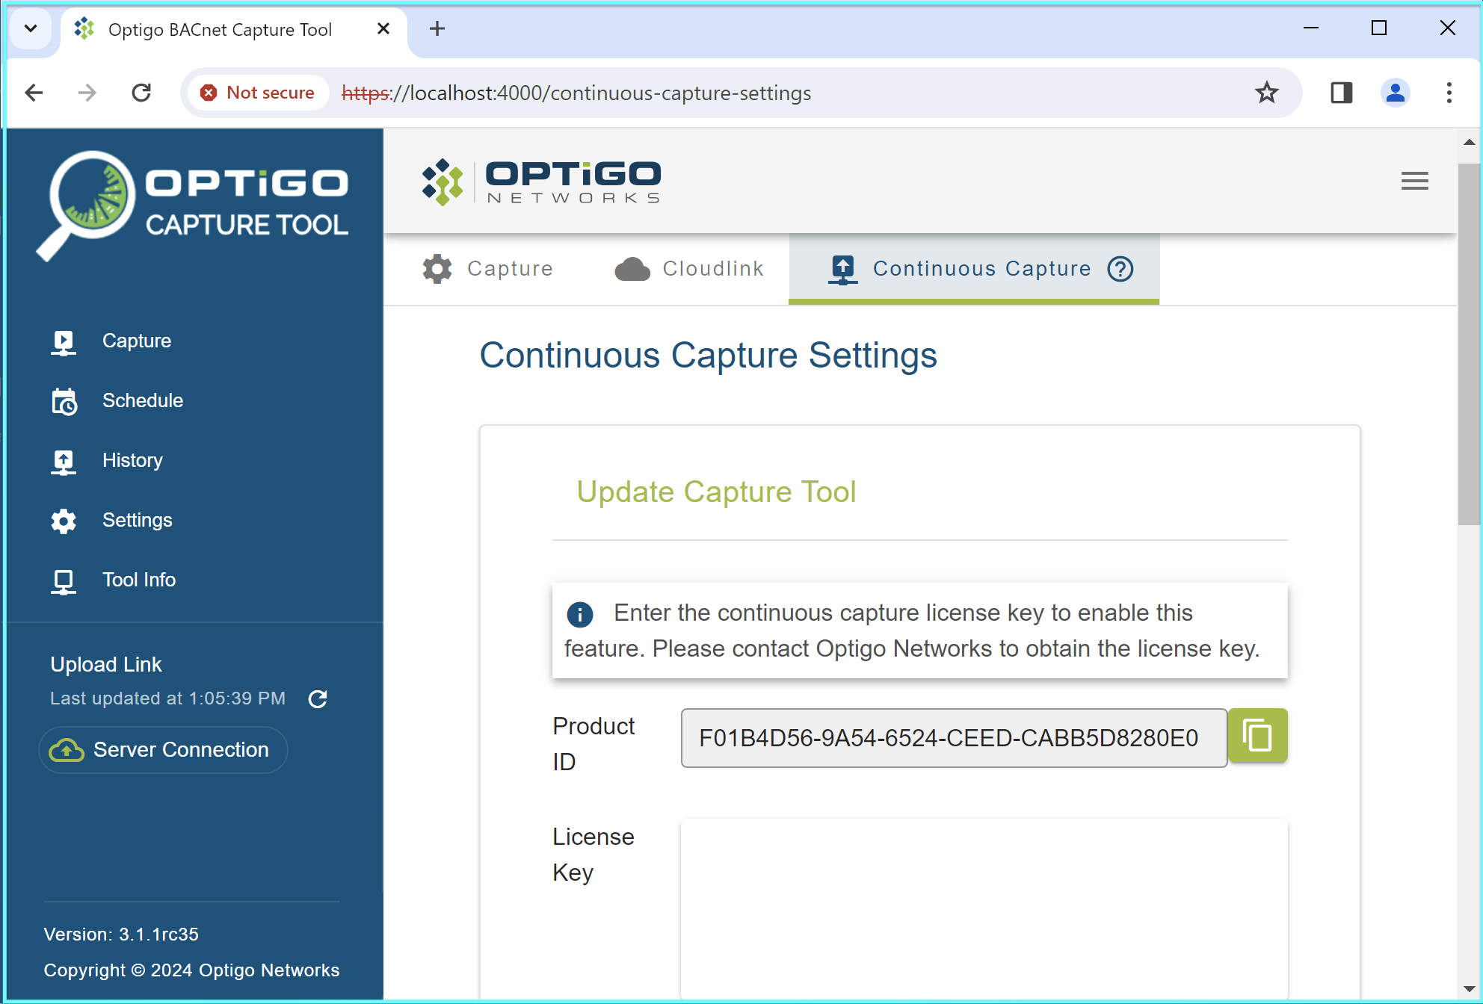
Task: Open History in the sidebar
Action: (x=132, y=460)
